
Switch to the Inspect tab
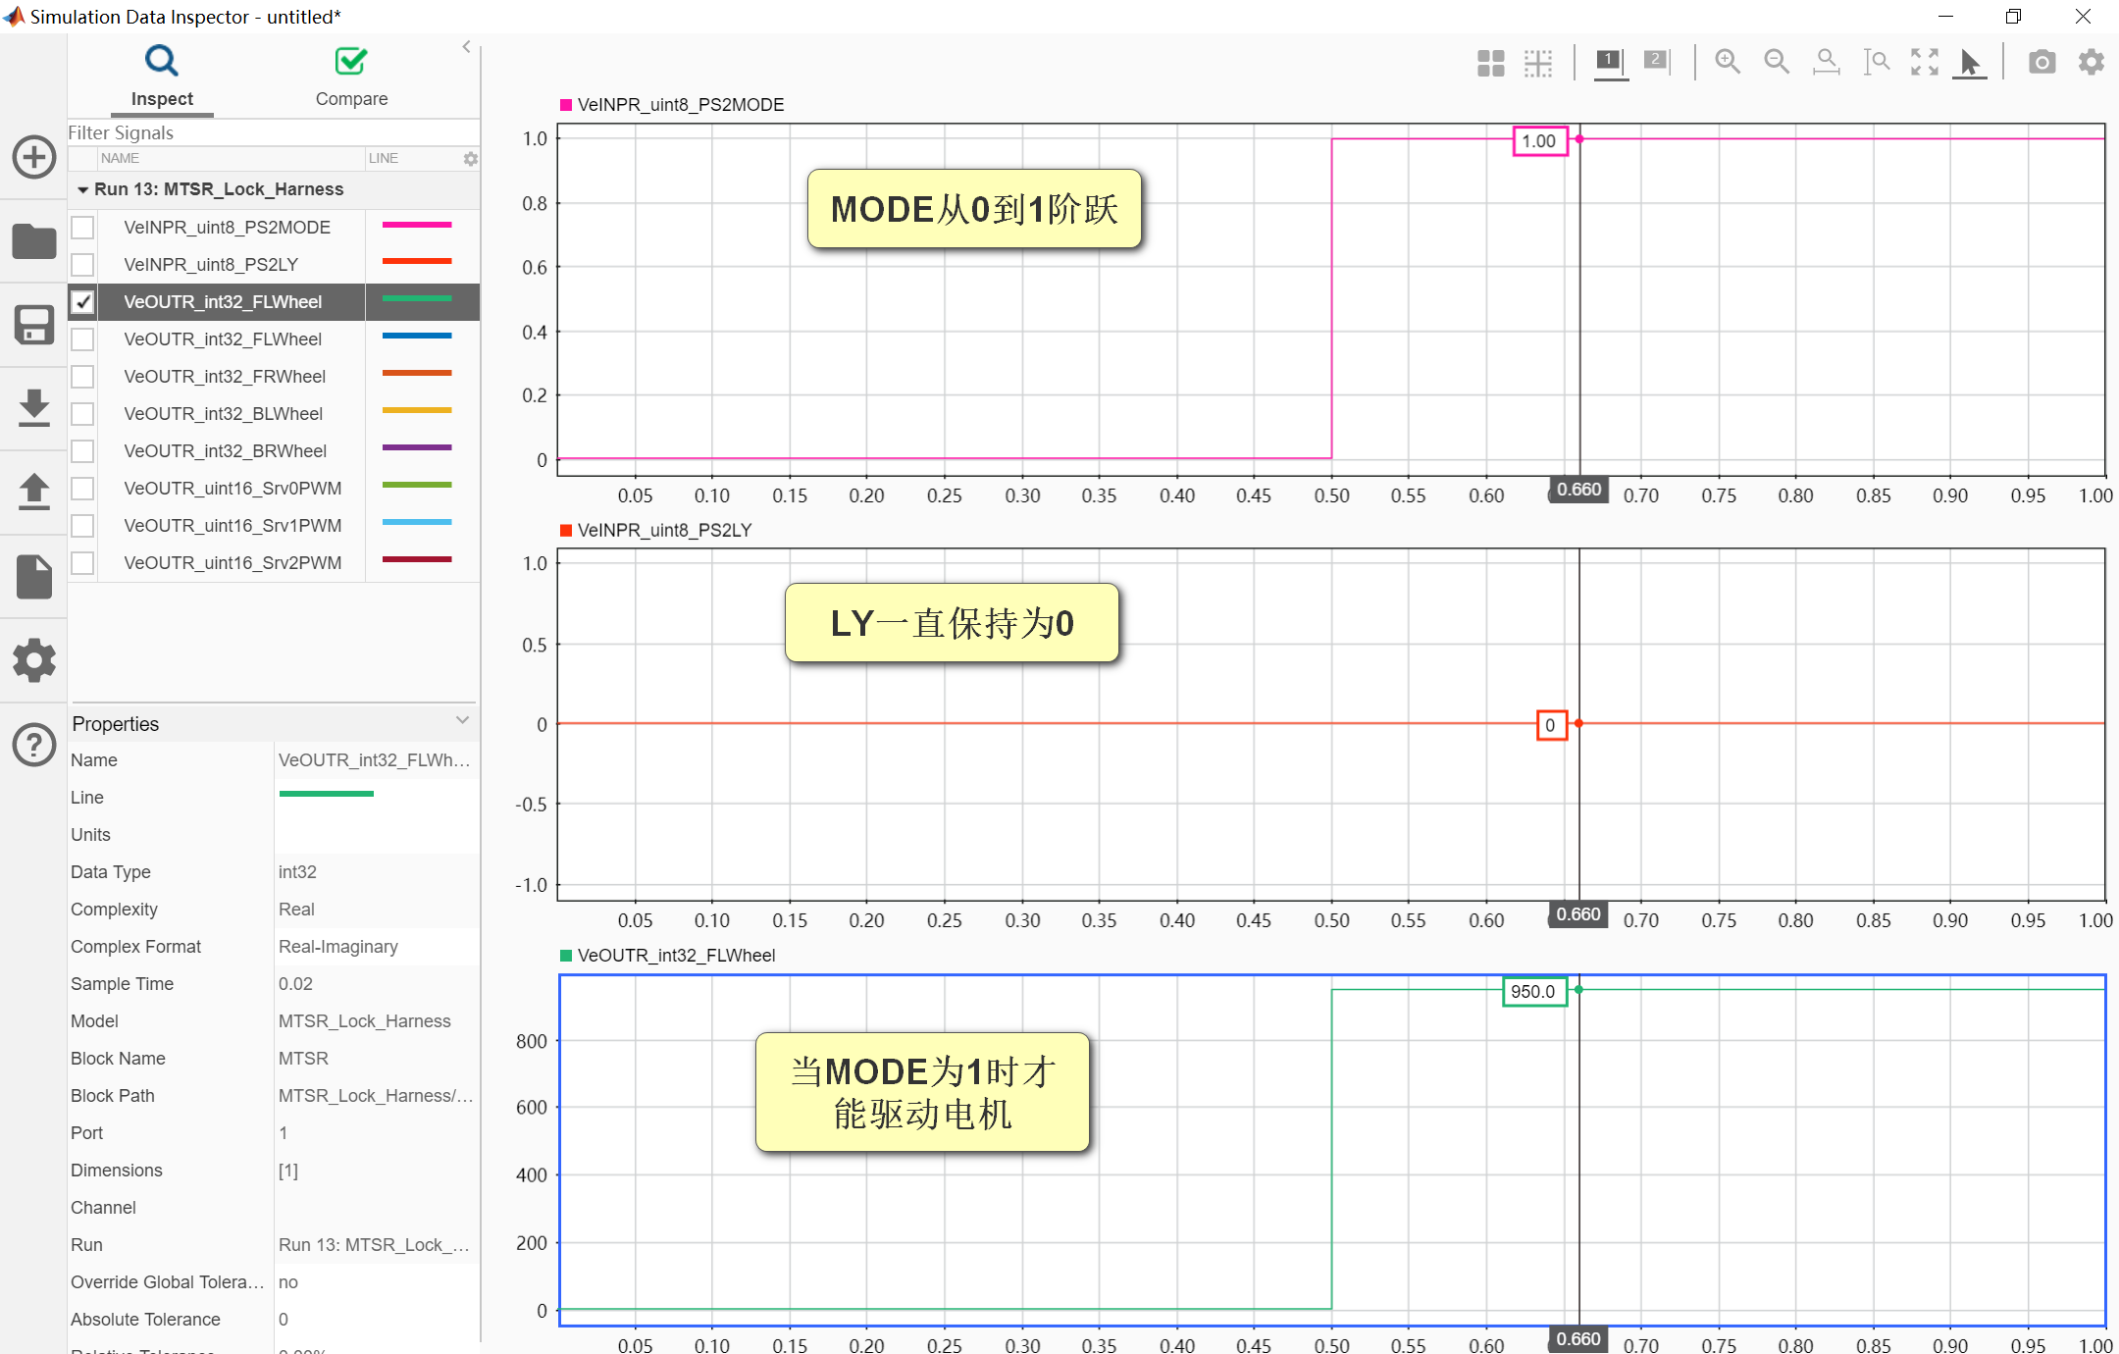click(x=162, y=77)
